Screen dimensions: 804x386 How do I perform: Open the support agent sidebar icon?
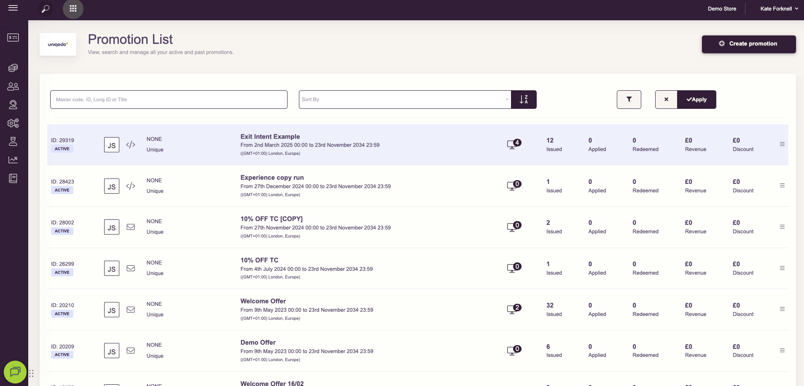pos(13,105)
